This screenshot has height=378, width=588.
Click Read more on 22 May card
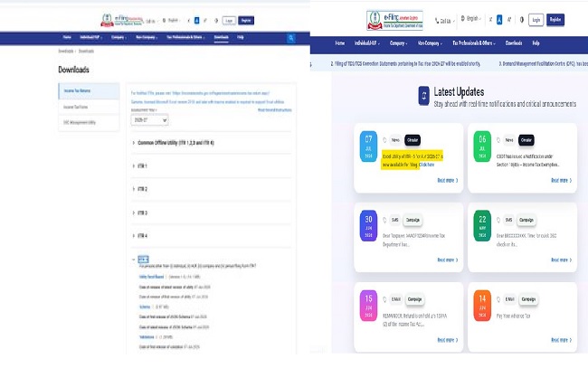tap(562, 260)
